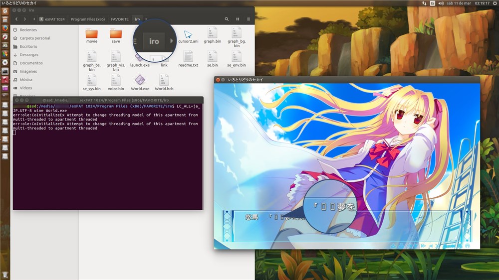Select the World.hcb file
Image resolution: width=499 pixels, height=280 pixels.
(164, 82)
